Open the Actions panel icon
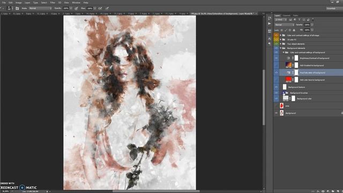The image size is (343, 193). tap(270, 24)
